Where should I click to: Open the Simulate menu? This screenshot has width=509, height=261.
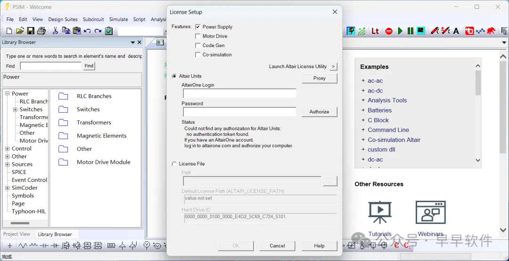118,19
